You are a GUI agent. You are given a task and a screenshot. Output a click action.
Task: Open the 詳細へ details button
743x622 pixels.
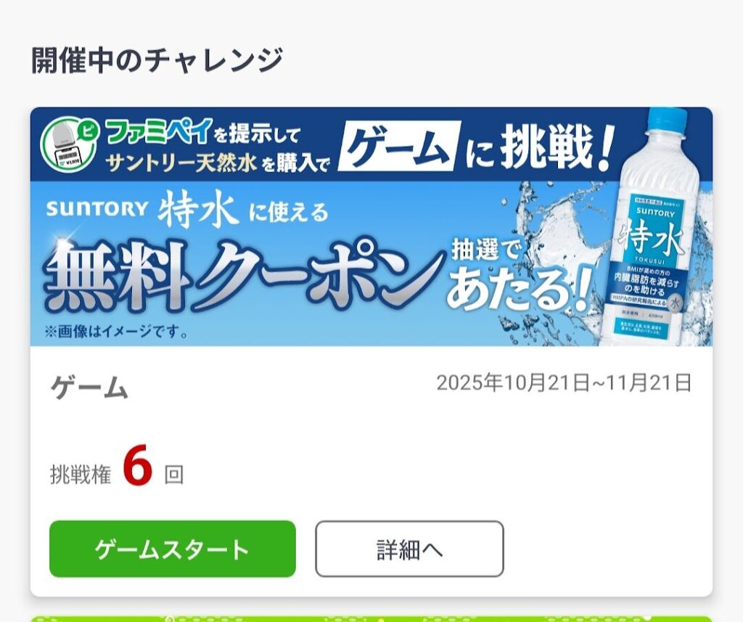[x=409, y=549]
